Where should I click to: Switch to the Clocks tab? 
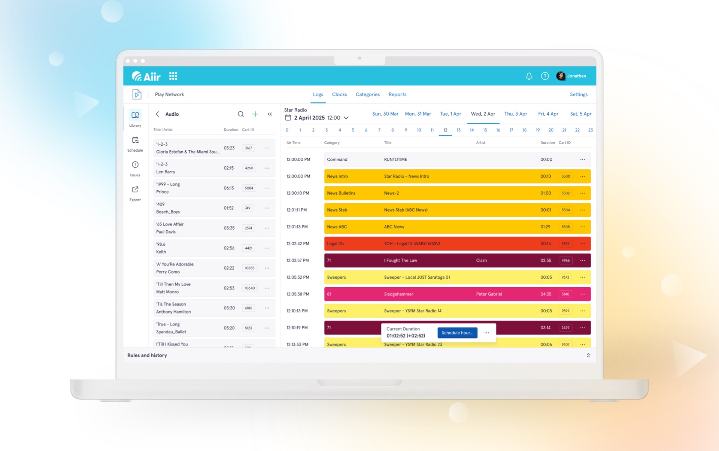339,94
